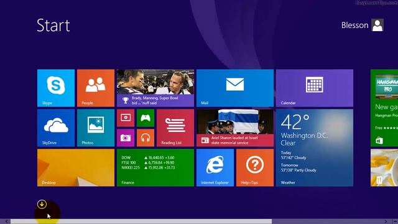Open Sports tile about Brady, Manning

(155, 88)
